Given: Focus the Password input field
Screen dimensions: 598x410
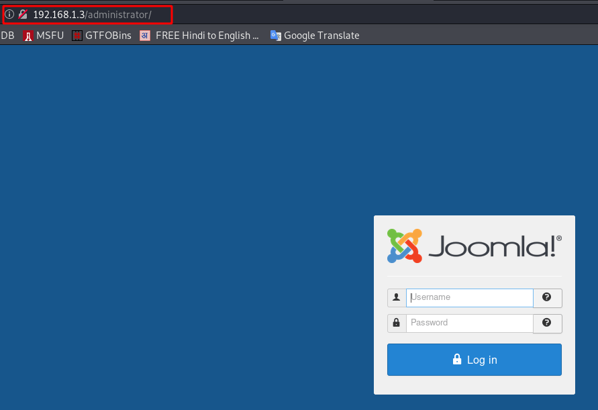Looking at the screenshot, I should pos(470,323).
